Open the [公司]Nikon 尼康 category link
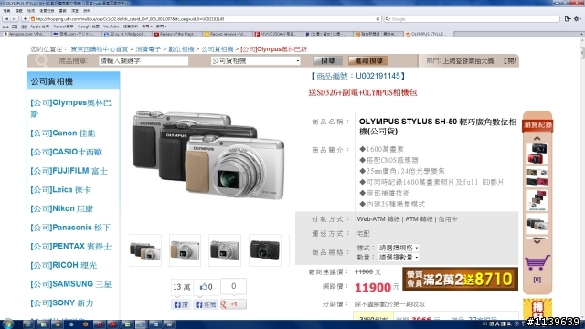The image size is (585, 329). 61,208
